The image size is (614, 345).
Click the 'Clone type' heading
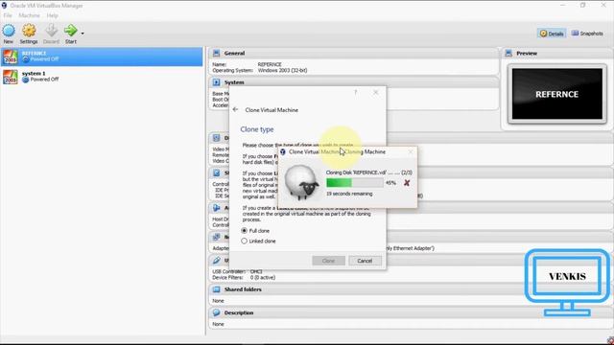(257, 129)
